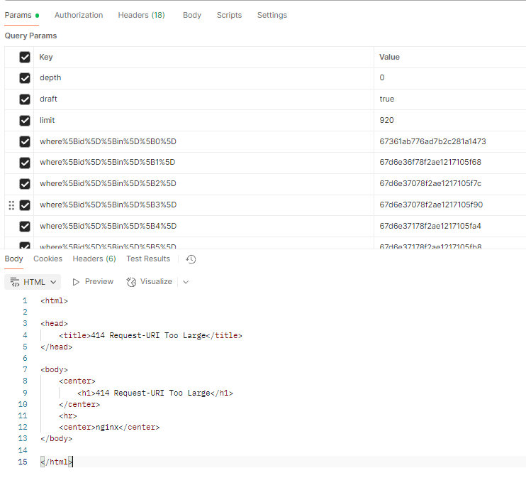Click key where%5Bid%5D%5Bin%5D%5B2%5D
Viewport: 526px width, 500px height.
coord(108,183)
